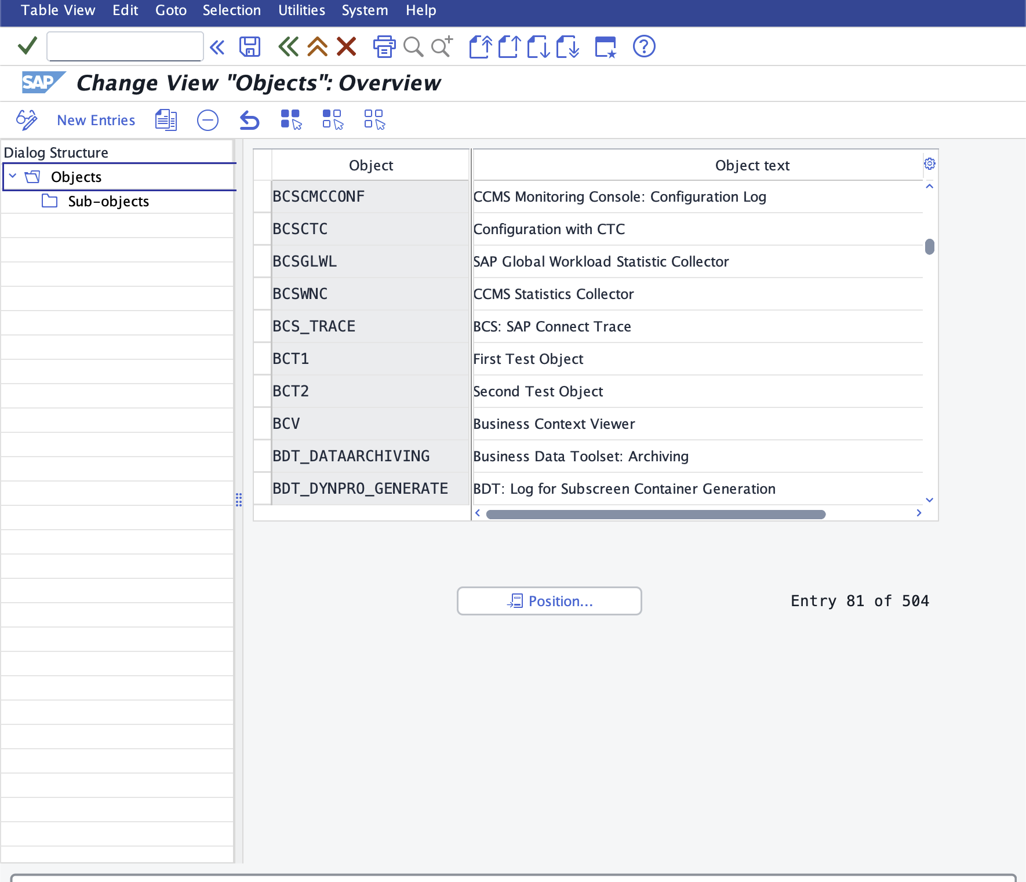Select row marker for BCS_TRACE

tap(263, 326)
